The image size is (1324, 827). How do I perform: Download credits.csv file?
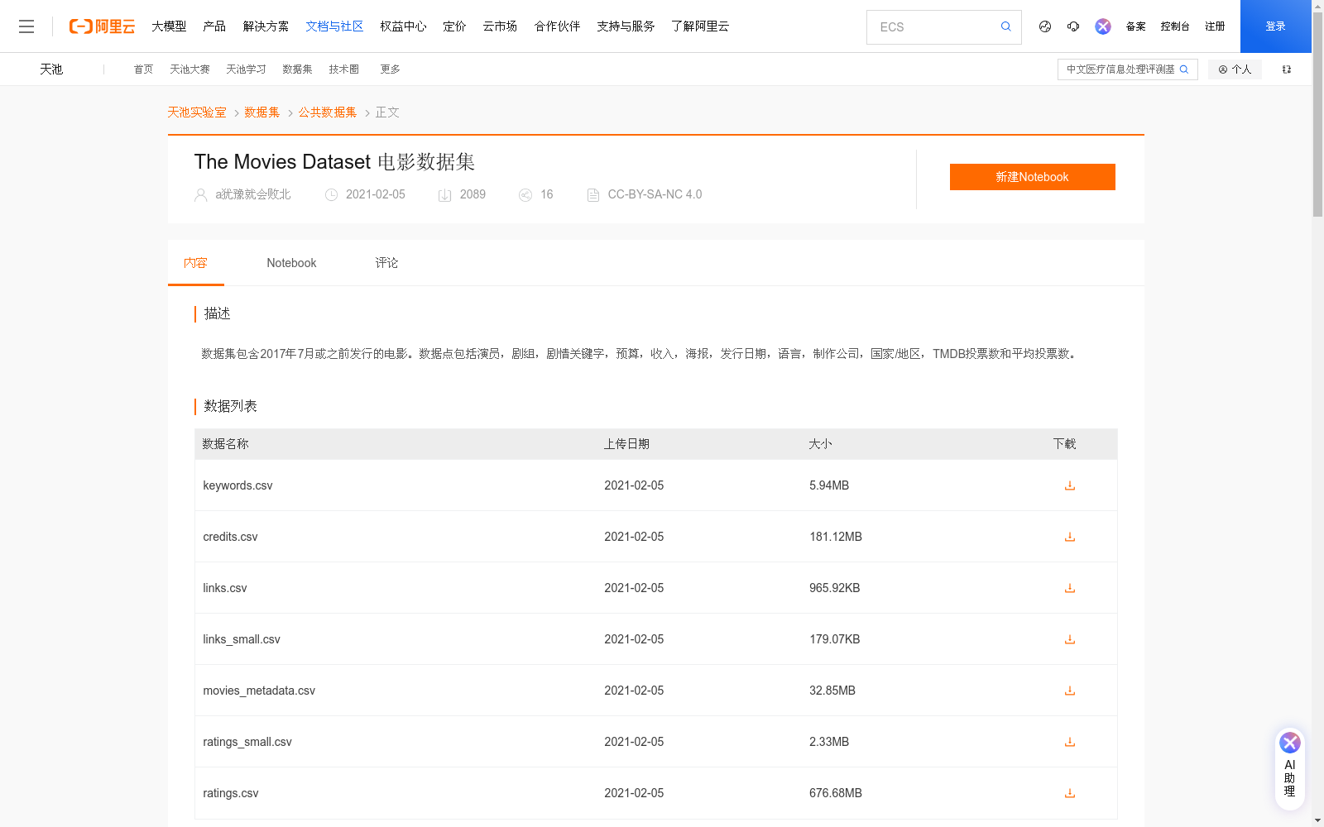point(1070,537)
